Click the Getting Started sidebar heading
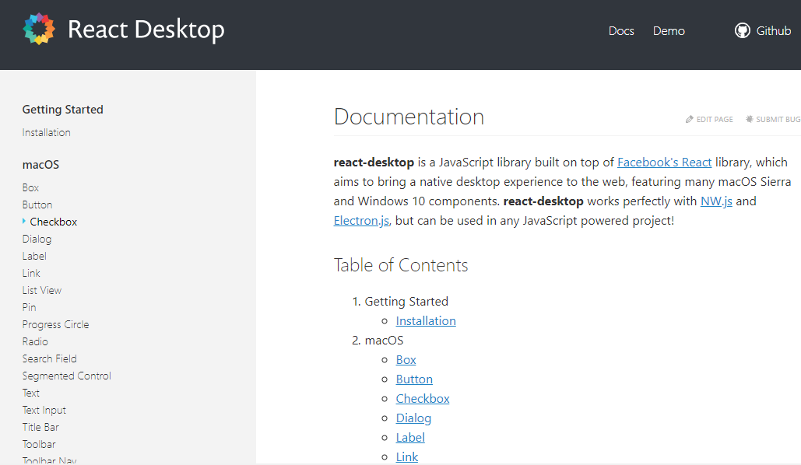 click(63, 110)
